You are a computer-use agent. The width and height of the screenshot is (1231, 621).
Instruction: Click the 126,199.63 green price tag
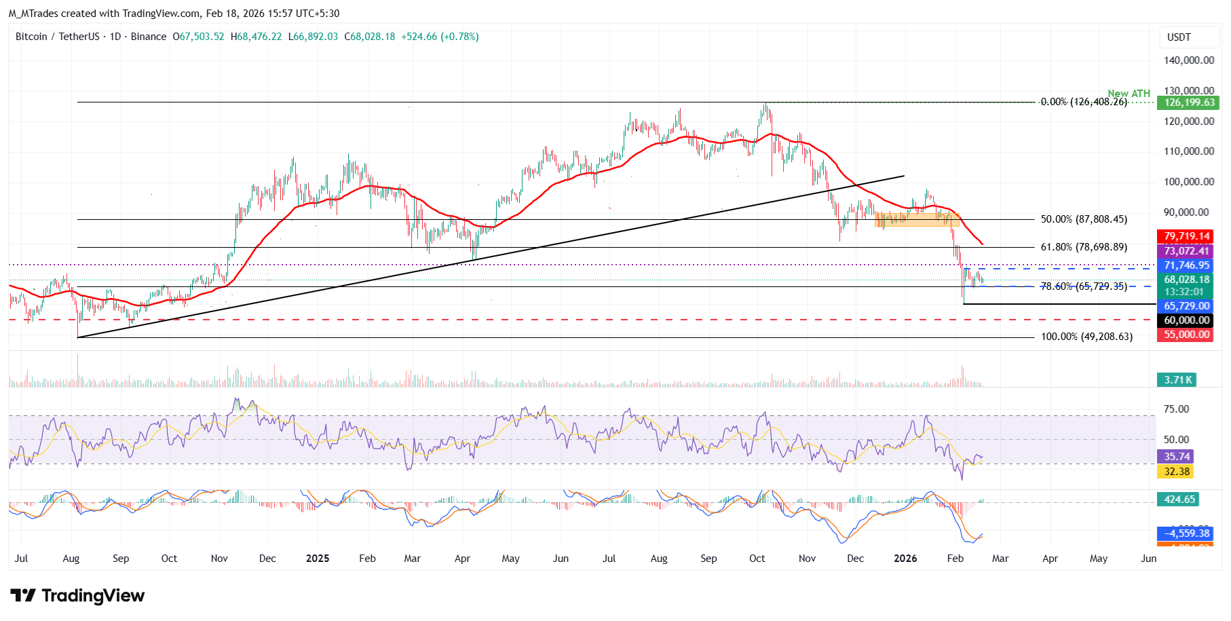1188,103
